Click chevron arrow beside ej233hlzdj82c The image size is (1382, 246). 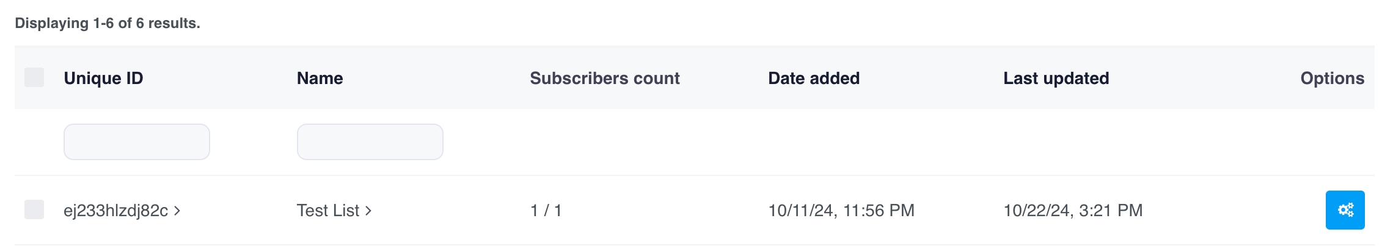177,211
